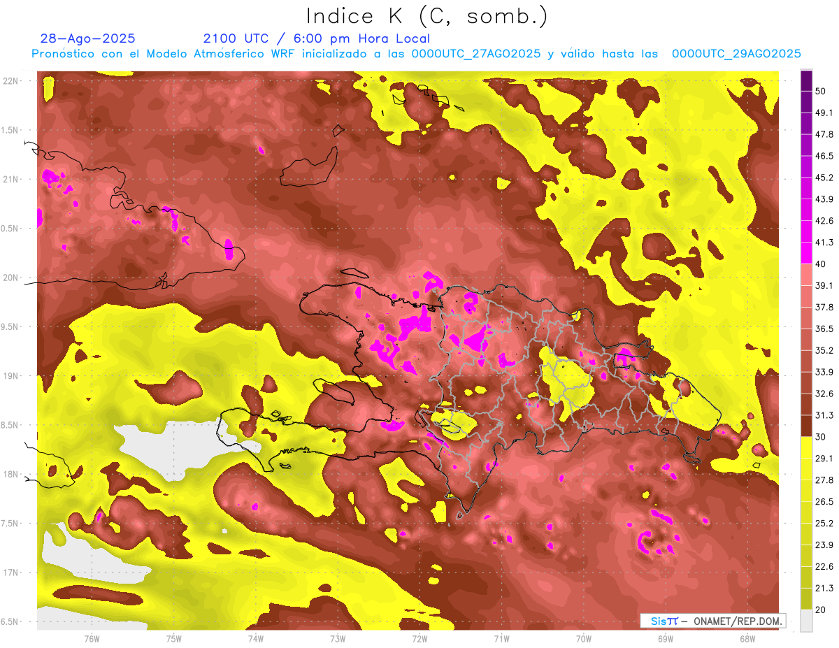The height and width of the screenshot is (648, 839).
Task: Click the colorbar value '42.6'
Action: (824, 221)
